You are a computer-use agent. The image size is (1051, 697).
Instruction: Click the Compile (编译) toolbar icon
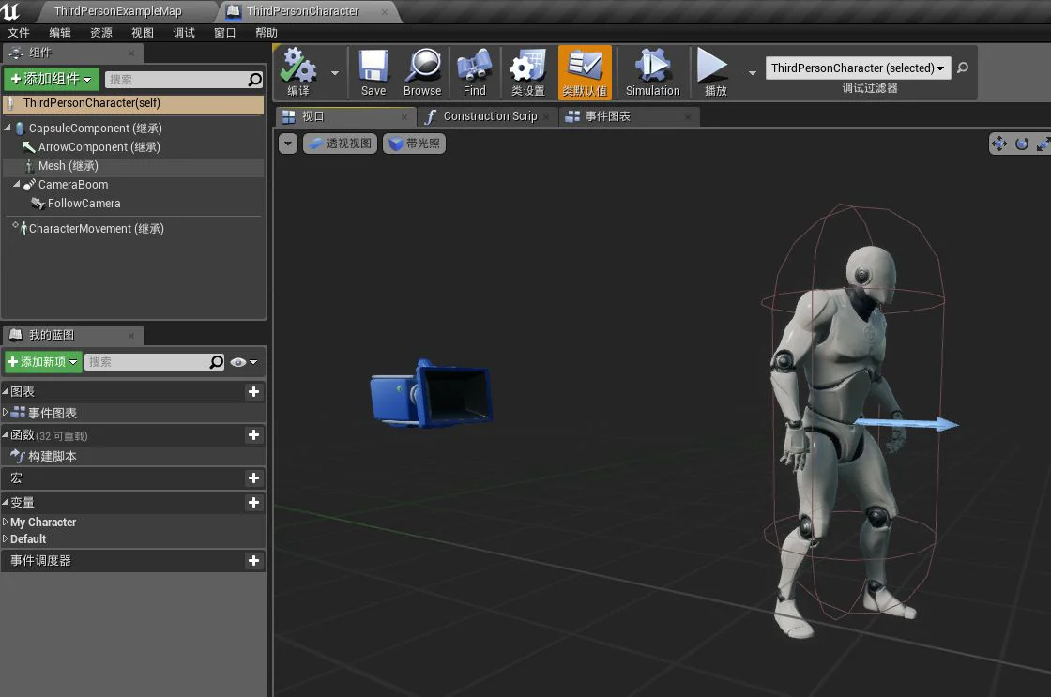pyautogui.click(x=298, y=72)
